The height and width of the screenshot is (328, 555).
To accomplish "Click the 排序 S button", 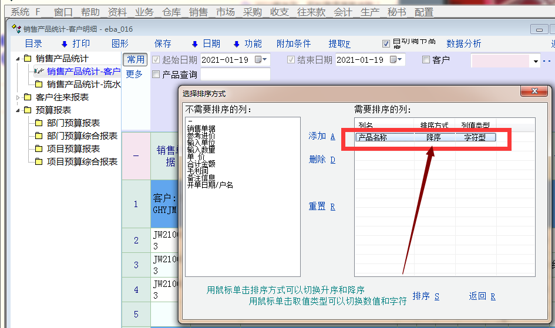I will (426, 296).
